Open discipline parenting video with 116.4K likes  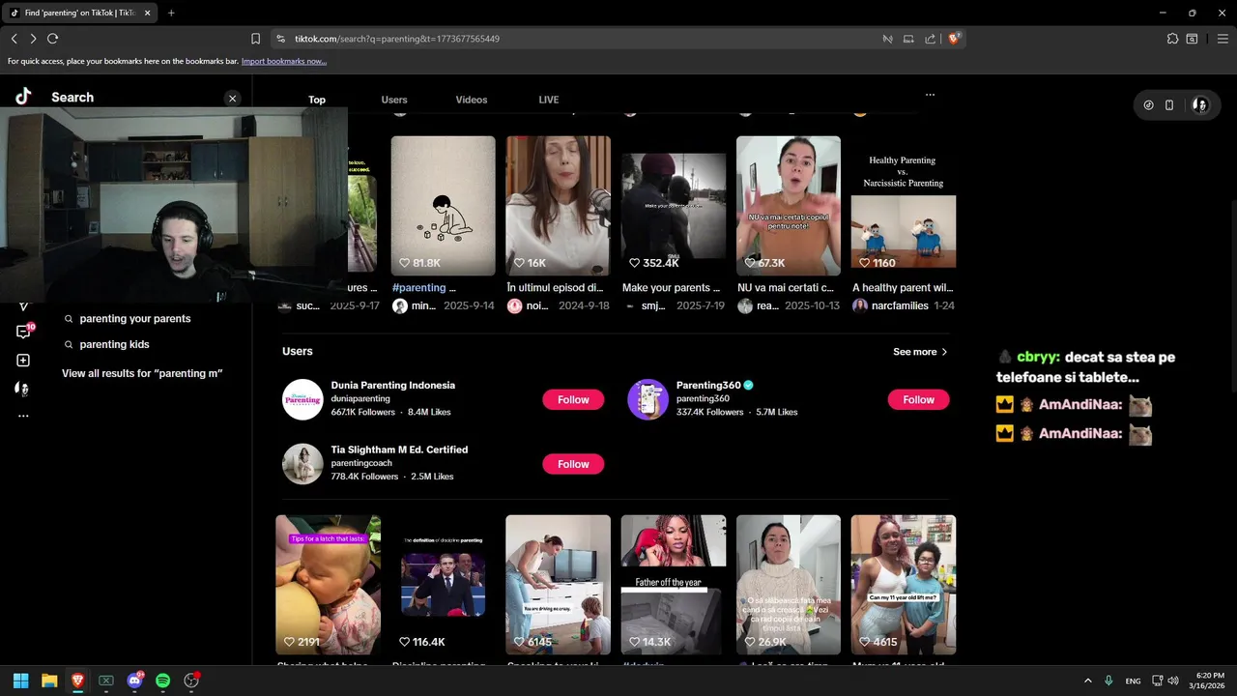coord(443,585)
